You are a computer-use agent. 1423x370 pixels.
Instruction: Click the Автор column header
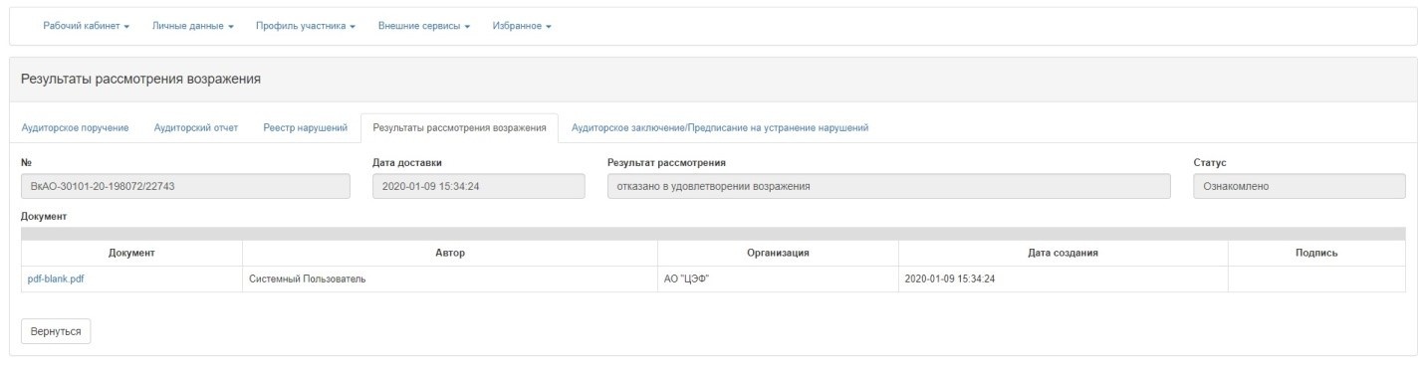click(450, 254)
